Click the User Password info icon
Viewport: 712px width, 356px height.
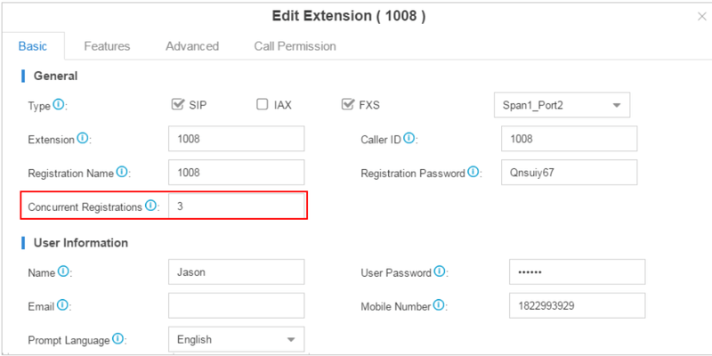438,271
